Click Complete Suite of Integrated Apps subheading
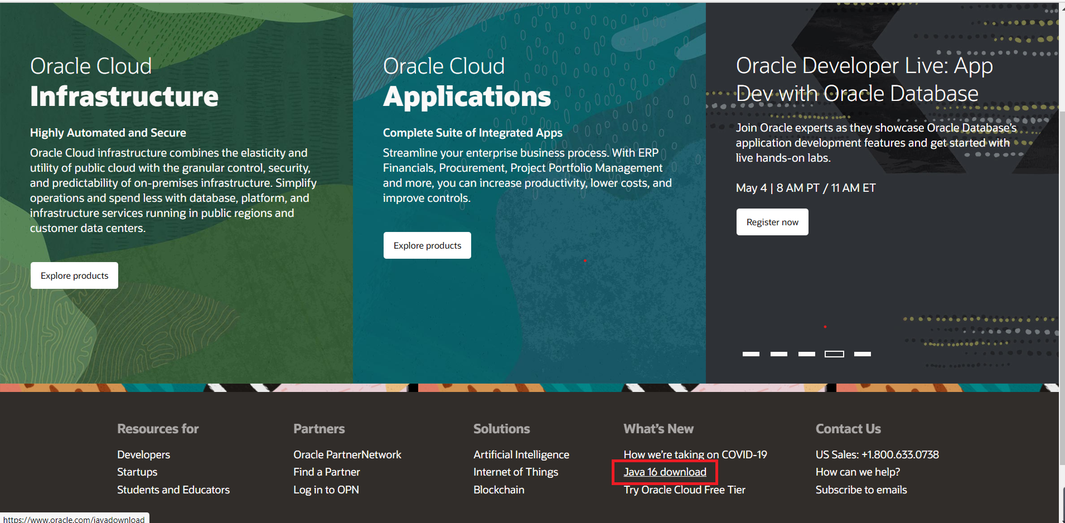Image resolution: width=1065 pixels, height=523 pixels. point(473,133)
